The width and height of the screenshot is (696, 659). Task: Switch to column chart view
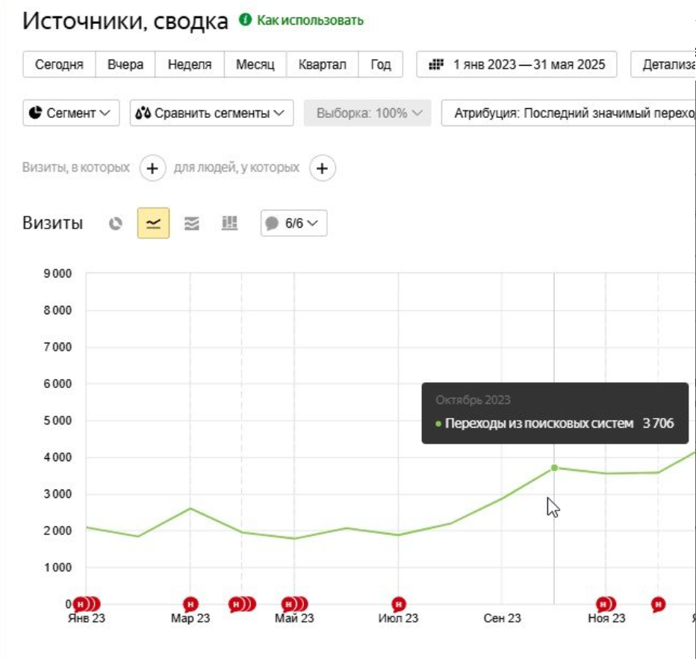[229, 223]
